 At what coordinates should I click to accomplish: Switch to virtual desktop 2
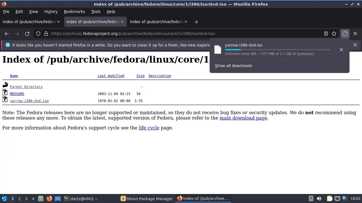(19, 198)
